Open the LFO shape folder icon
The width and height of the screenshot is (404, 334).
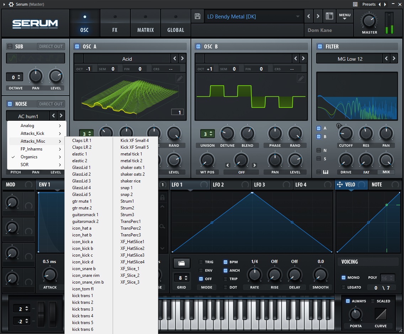pos(181,263)
